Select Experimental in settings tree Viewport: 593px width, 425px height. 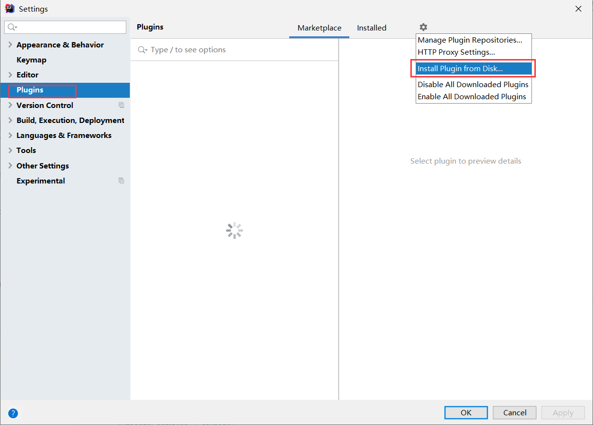point(41,181)
